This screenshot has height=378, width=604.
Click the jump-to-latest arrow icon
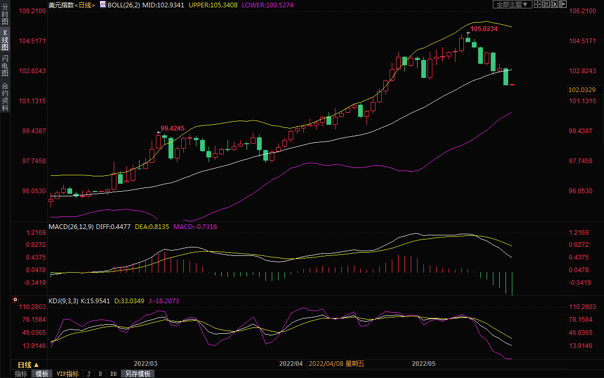[x=563, y=4]
